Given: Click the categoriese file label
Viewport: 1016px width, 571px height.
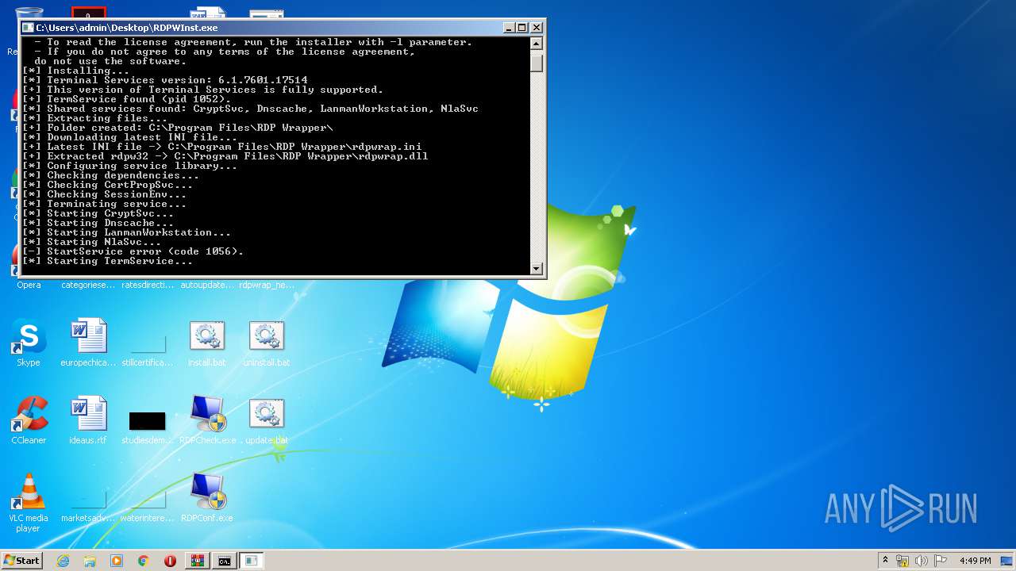Looking at the screenshot, I should click(x=88, y=285).
